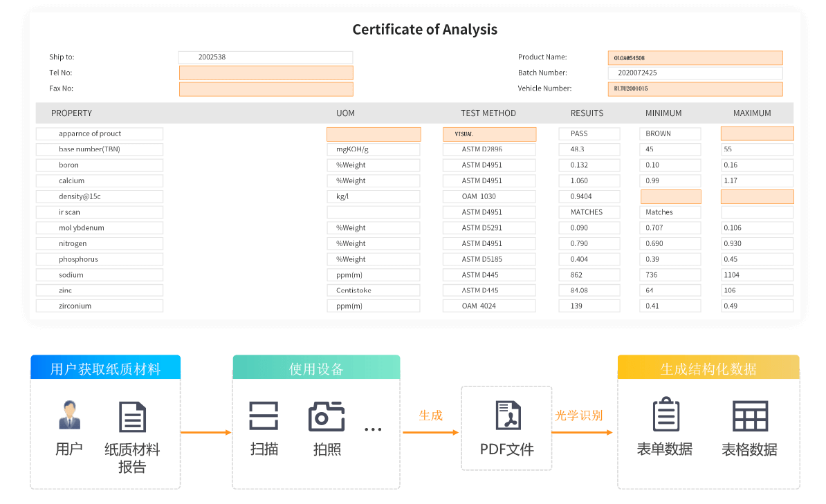826x504 pixels.
Task: Click the user person icon
Action: click(x=69, y=416)
